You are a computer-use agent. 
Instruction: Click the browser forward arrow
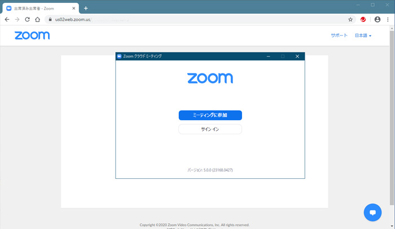click(17, 19)
